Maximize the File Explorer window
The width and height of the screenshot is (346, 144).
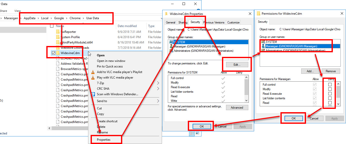click(184, 4)
